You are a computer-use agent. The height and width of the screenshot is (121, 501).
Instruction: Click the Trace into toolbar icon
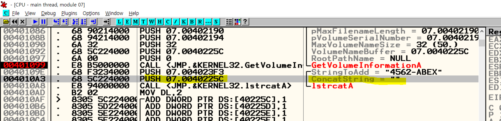(x=75, y=22)
